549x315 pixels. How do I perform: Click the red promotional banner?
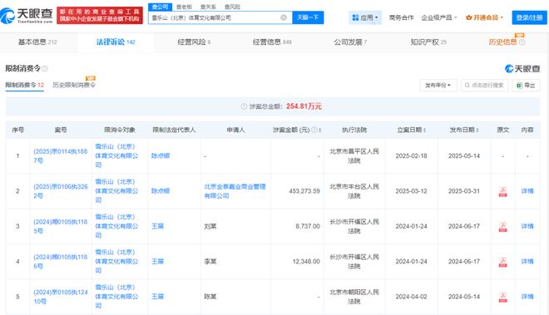point(100,16)
